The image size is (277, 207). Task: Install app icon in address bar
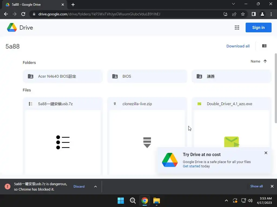(x=225, y=14)
